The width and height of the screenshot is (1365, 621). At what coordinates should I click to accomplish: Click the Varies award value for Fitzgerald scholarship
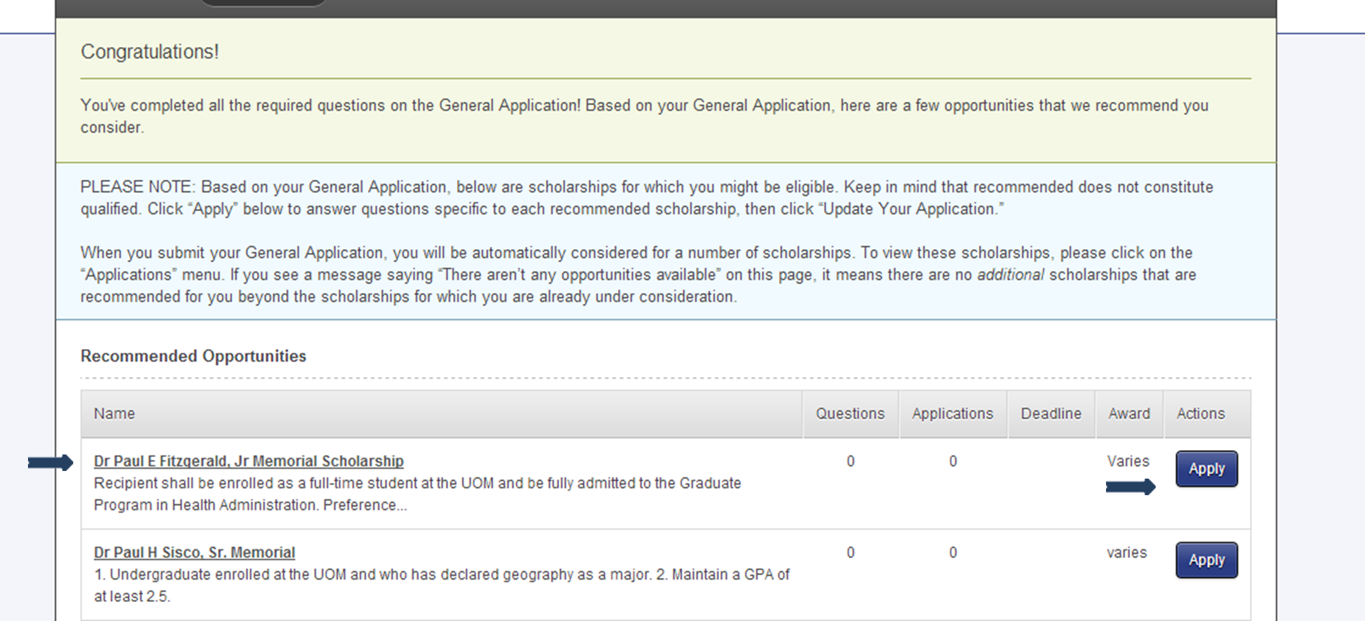1129,461
